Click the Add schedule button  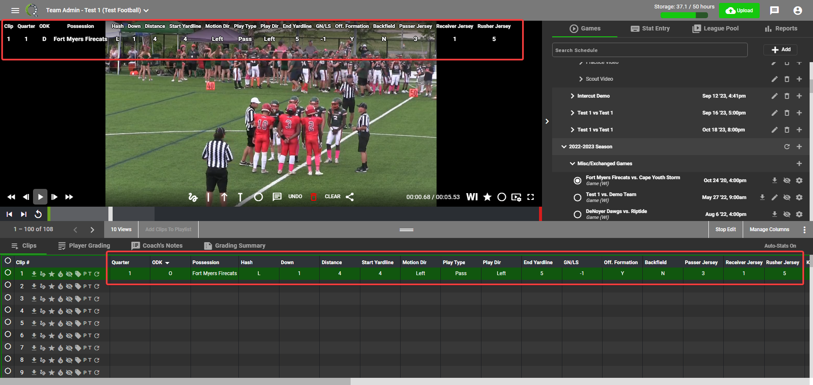(780, 49)
